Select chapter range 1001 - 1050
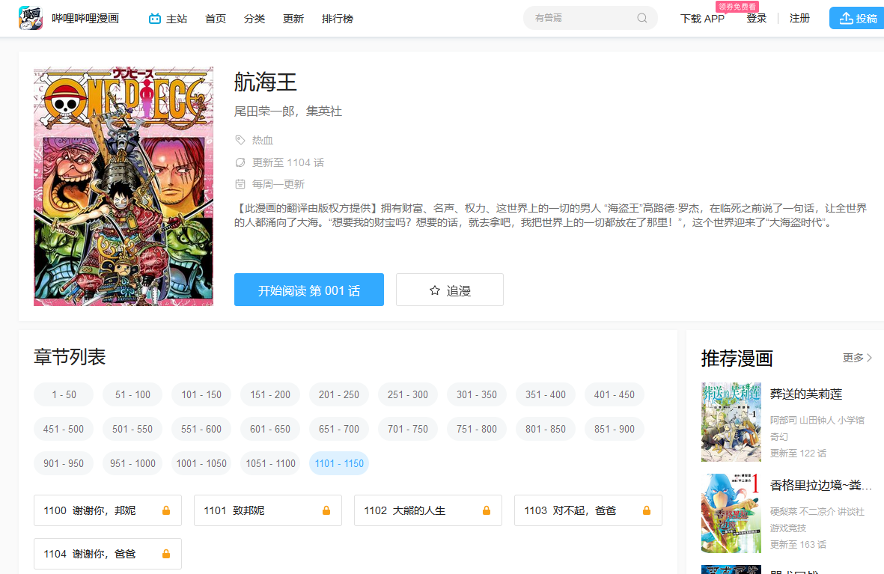The height and width of the screenshot is (574, 884). 201,463
